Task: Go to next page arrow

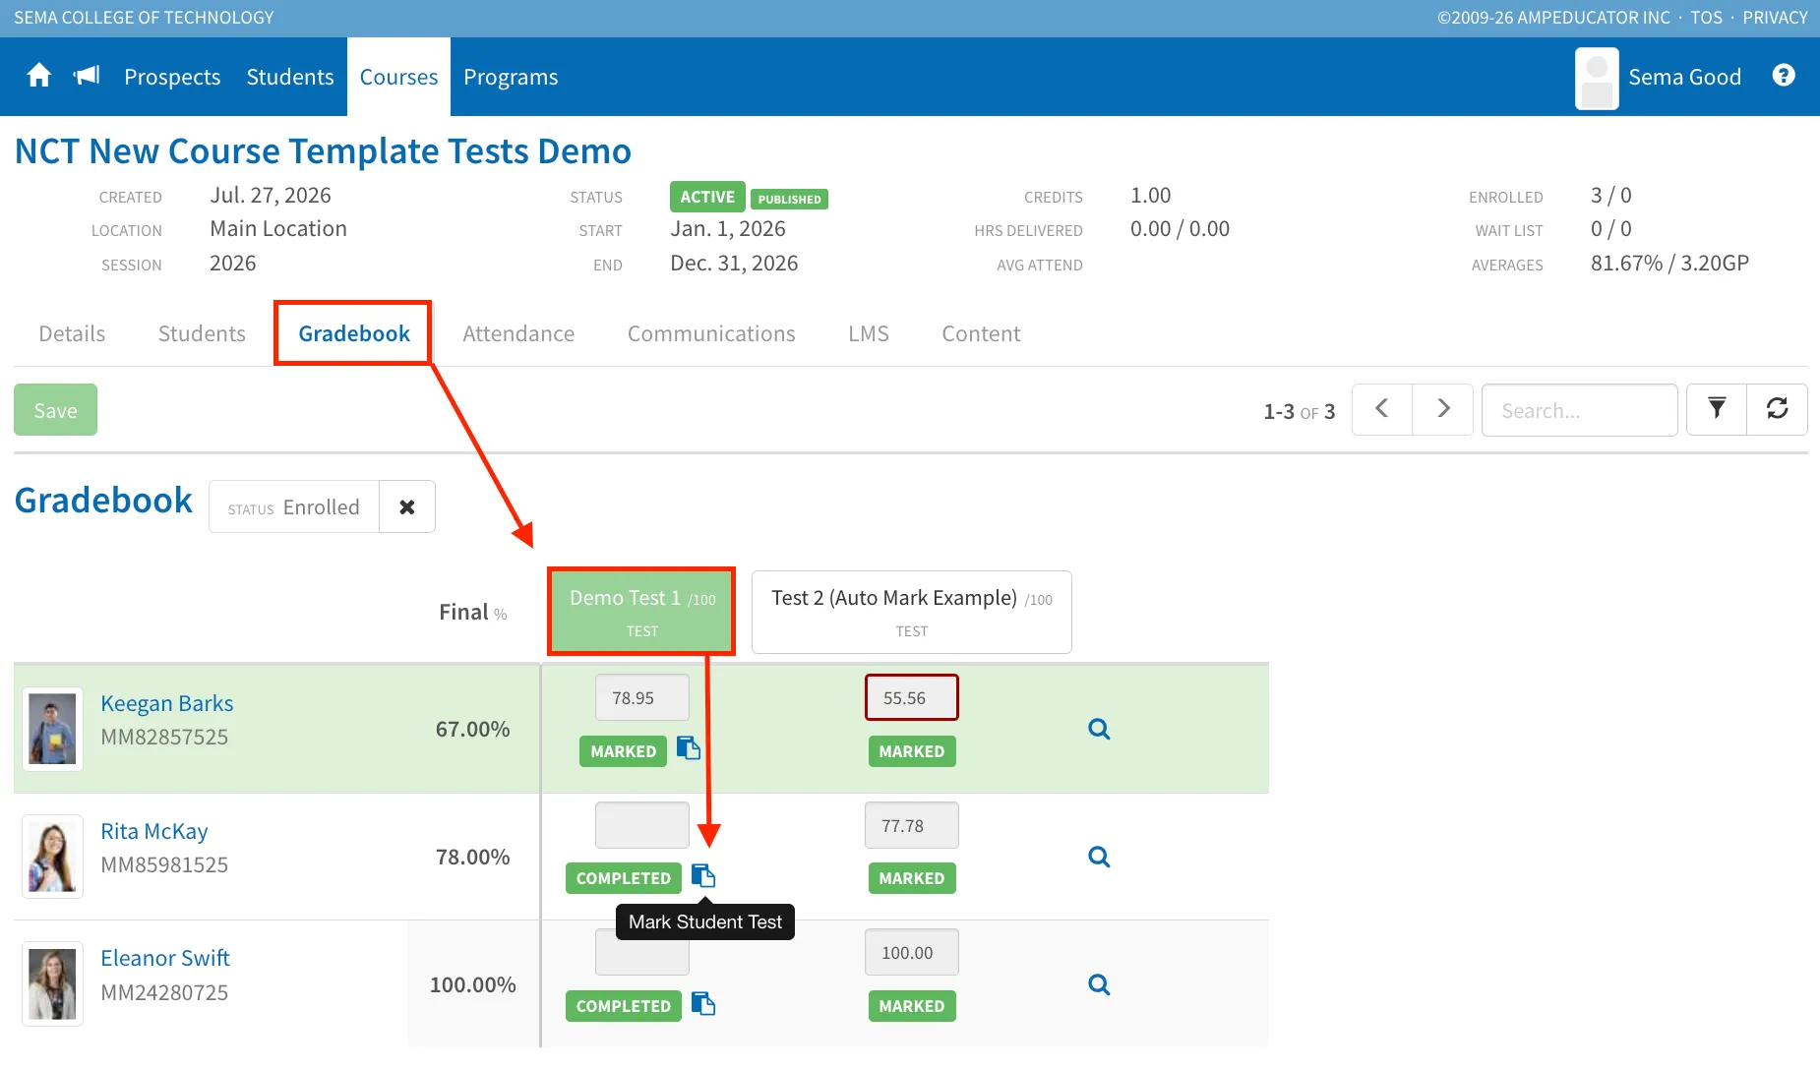Action: click(1443, 409)
